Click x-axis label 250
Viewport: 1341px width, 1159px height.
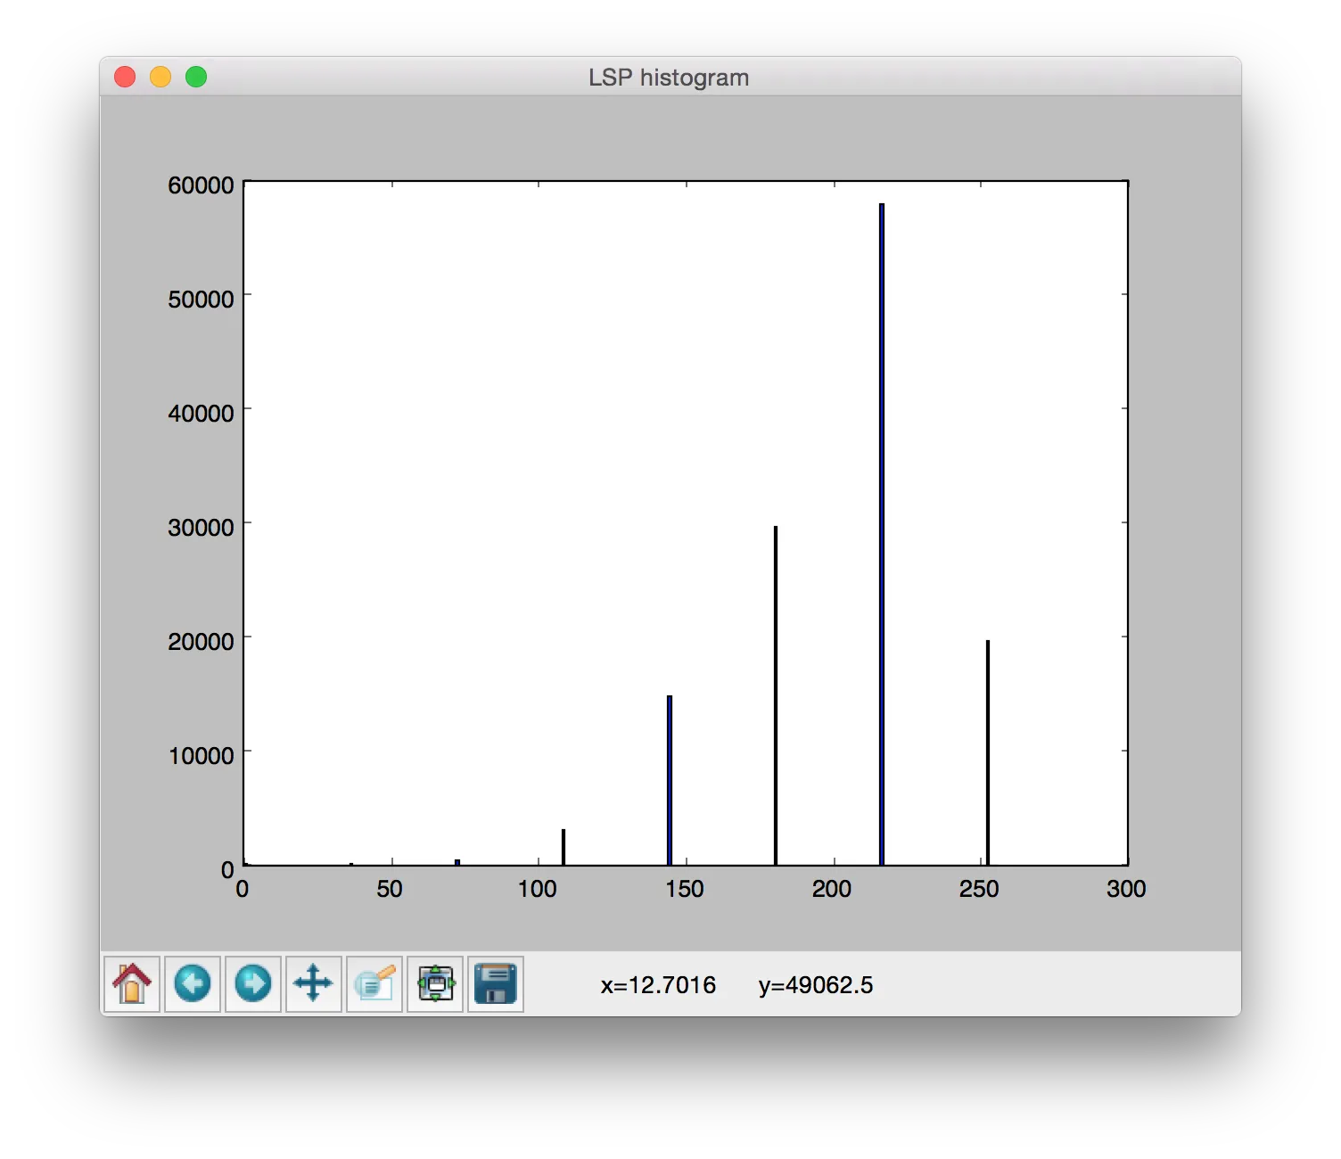tap(979, 889)
